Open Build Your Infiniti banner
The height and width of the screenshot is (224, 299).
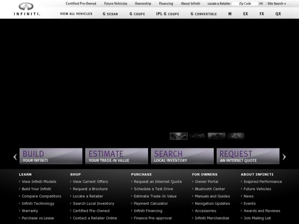click(x=51, y=156)
